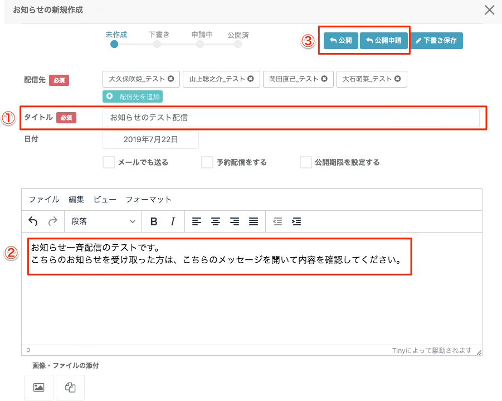Open the 段落 paragraph style dropdown
Screen dimensions: 502x401
tap(103, 221)
